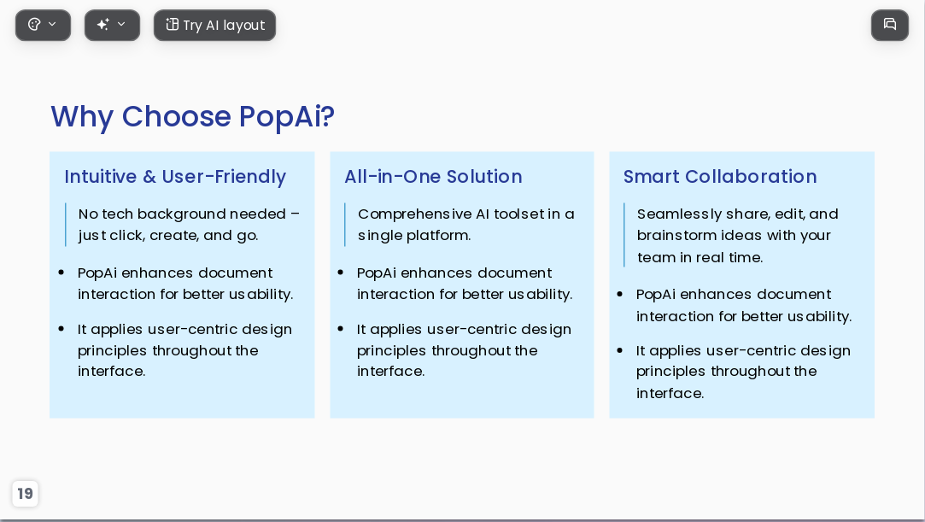Click the 'Seamlessly share, edit' quote text
The height and width of the screenshot is (522, 925).
tap(737, 235)
